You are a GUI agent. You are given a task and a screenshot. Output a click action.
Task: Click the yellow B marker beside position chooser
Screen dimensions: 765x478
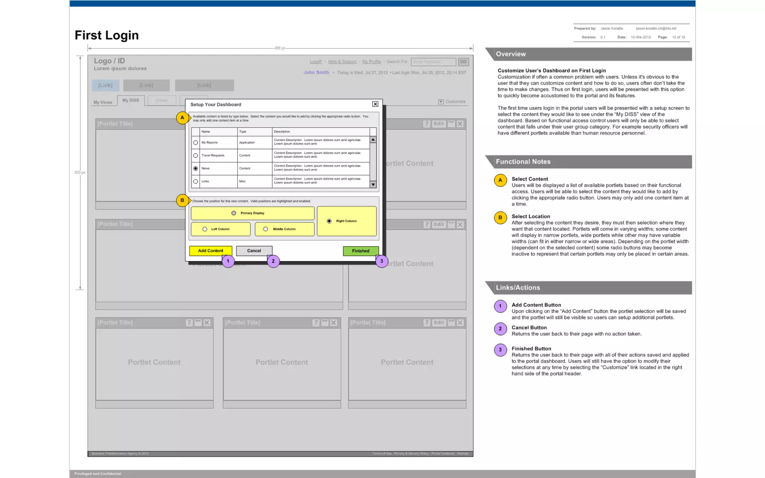coord(182,201)
